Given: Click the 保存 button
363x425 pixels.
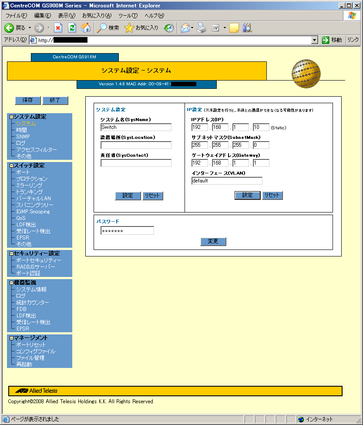Looking at the screenshot, I should pos(28,100).
